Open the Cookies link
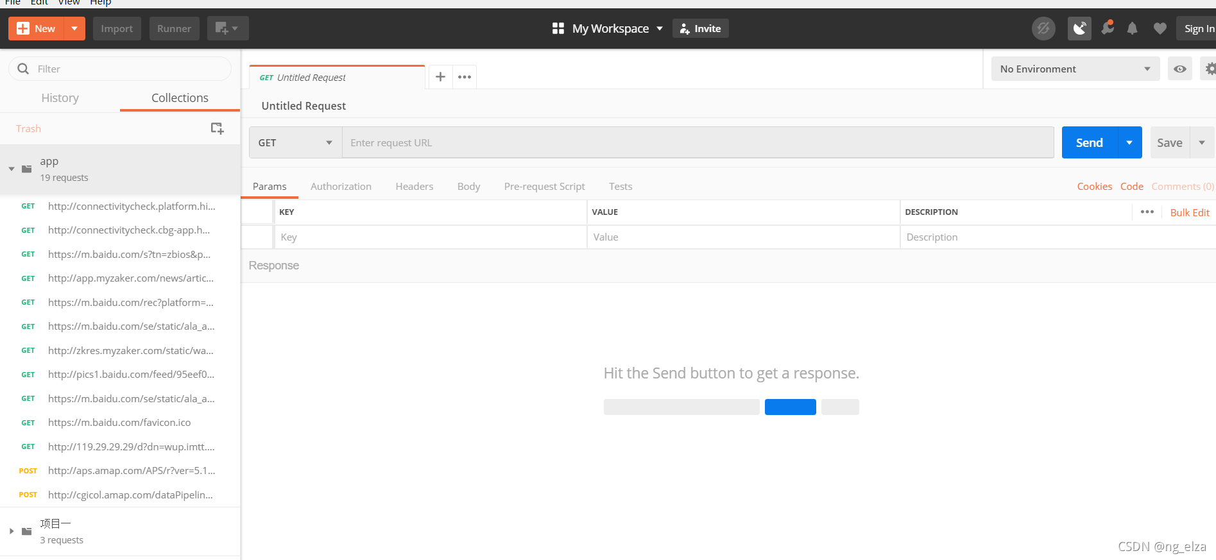This screenshot has width=1216, height=560. click(x=1094, y=186)
